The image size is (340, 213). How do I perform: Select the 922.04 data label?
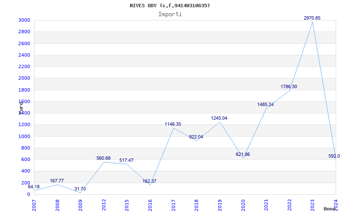tap(196, 137)
